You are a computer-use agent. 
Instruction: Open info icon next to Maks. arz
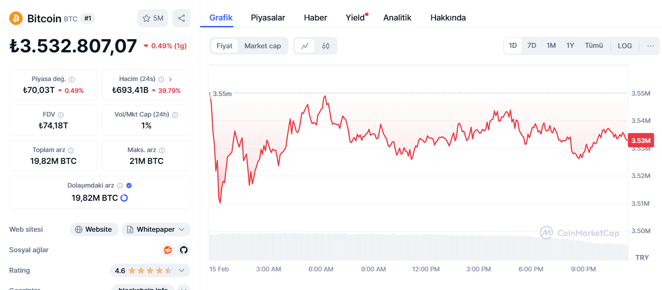[x=162, y=150]
